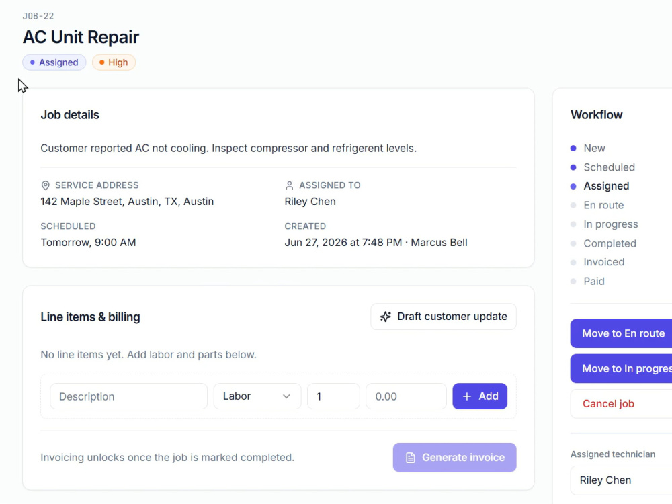Open the Labor type dropdown
Viewport: 672px width, 504px height.
point(257,396)
